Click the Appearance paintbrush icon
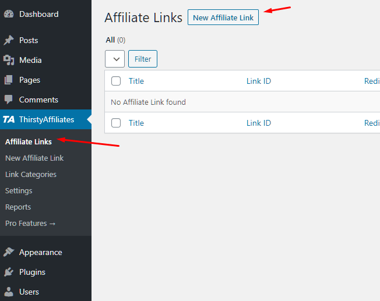This screenshot has width=380, height=301. coord(9,252)
